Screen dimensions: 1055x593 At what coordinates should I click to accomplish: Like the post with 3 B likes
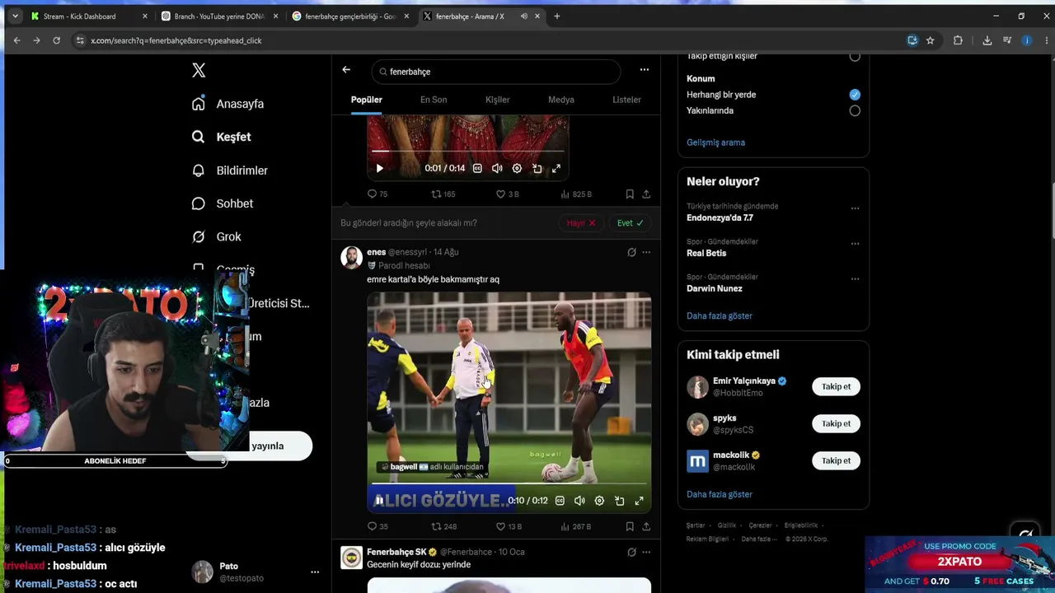click(507, 194)
